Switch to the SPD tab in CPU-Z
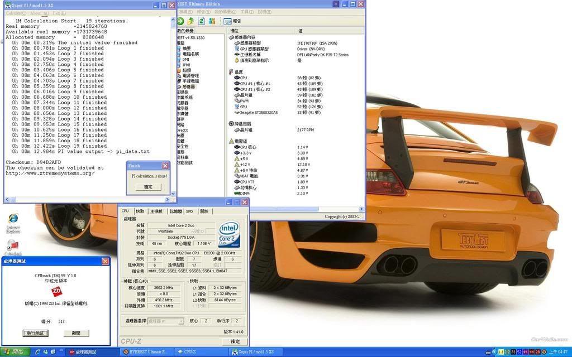Viewport: 572px width, 357px height. coord(189,211)
